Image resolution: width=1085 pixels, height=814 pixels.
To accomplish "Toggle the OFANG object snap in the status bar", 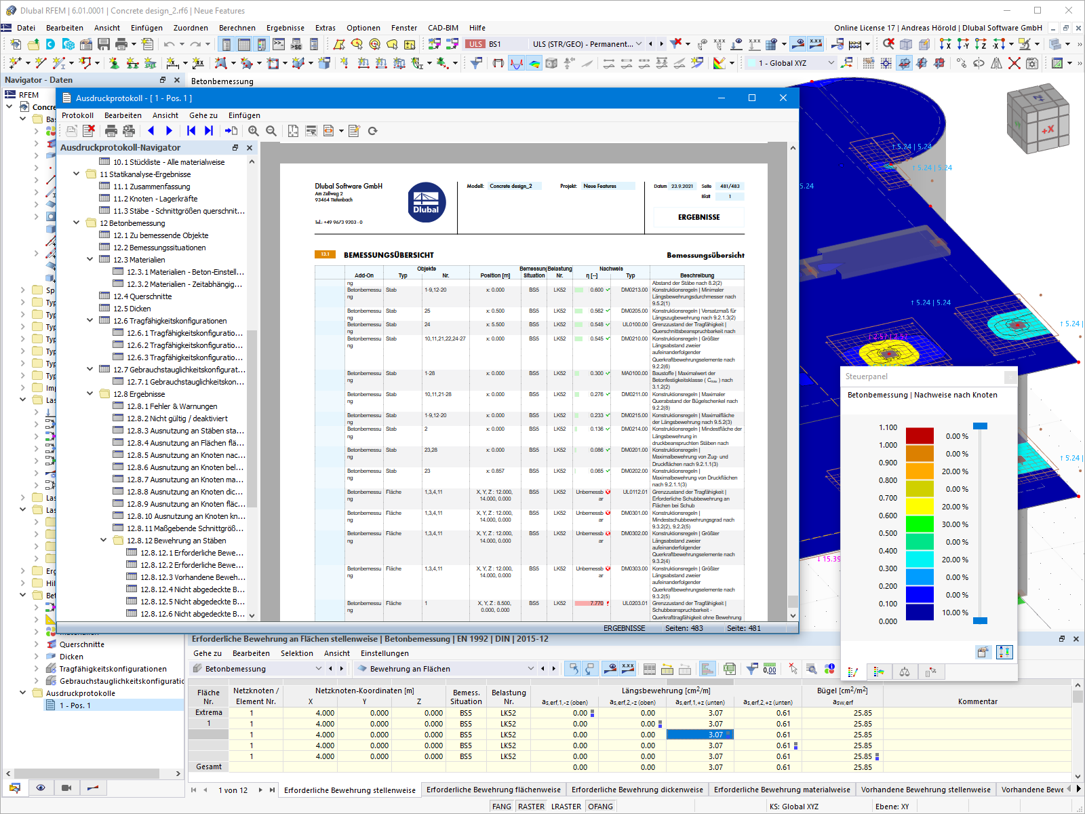I will tap(600, 807).
